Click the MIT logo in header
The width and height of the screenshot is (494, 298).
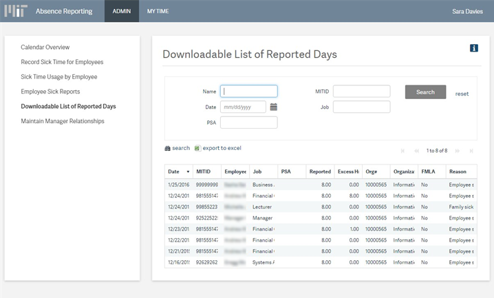pyautogui.click(x=16, y=11)
